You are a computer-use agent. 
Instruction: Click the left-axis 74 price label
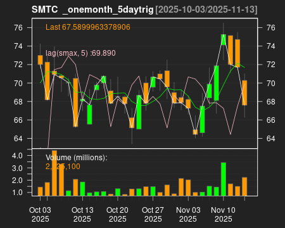click(x=18, y=46)
